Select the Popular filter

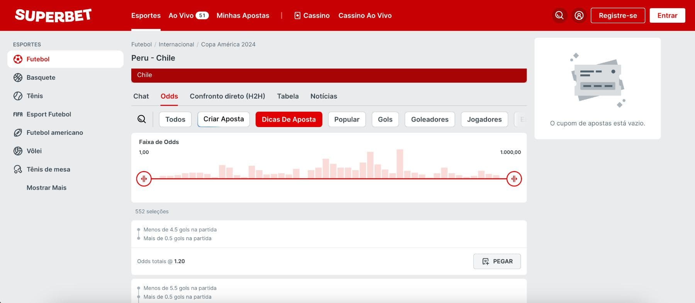coord(347,119)
